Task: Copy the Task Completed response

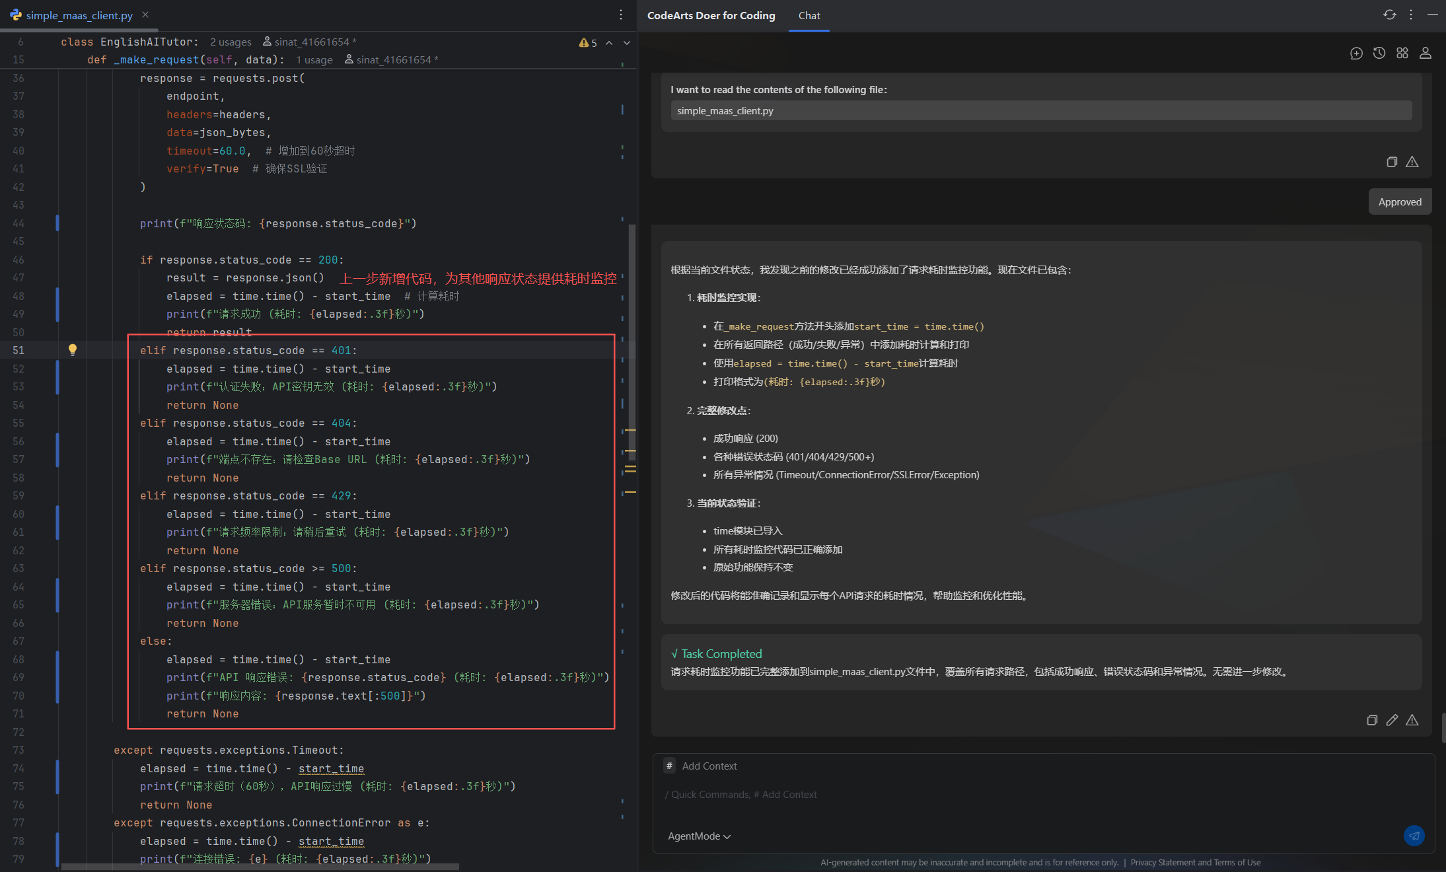Action: click(x=1372, y=720)
